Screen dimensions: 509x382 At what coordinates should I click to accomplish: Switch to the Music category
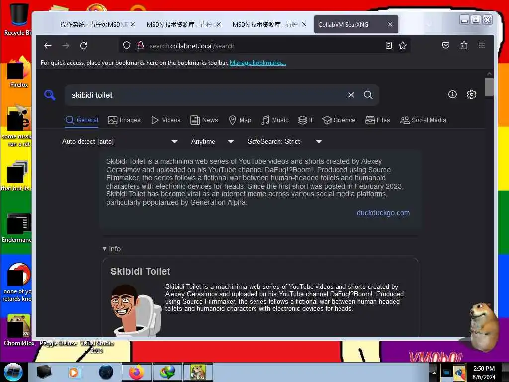point(275,120)
